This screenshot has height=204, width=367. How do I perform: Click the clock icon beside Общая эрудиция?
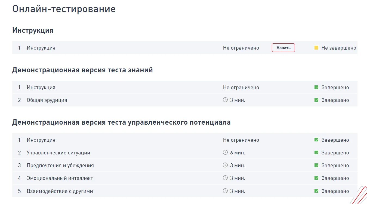pos(225,100)
